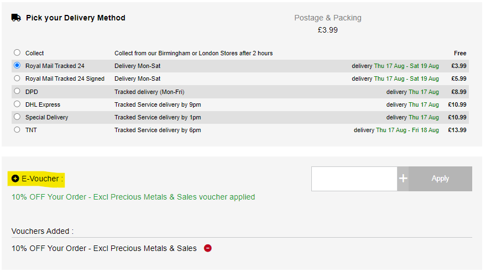This screenshot has height=272, width=491.
Task: Click the plus icon beside Apply
Action: (403, 179)
